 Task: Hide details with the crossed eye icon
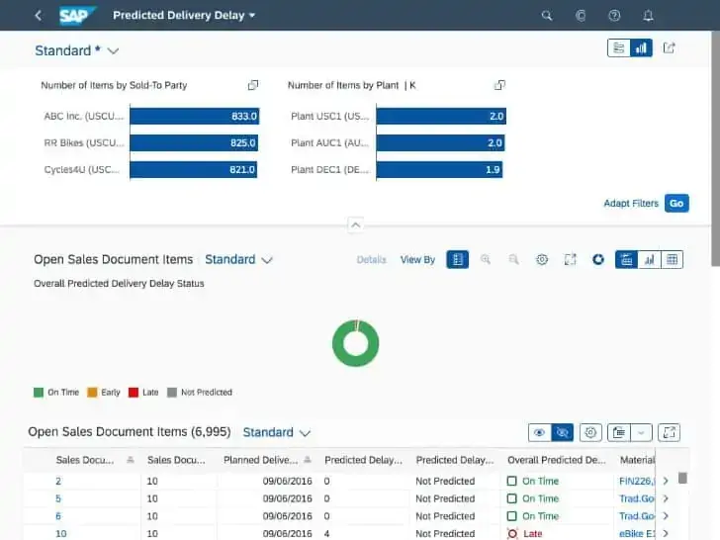point(562,432)
